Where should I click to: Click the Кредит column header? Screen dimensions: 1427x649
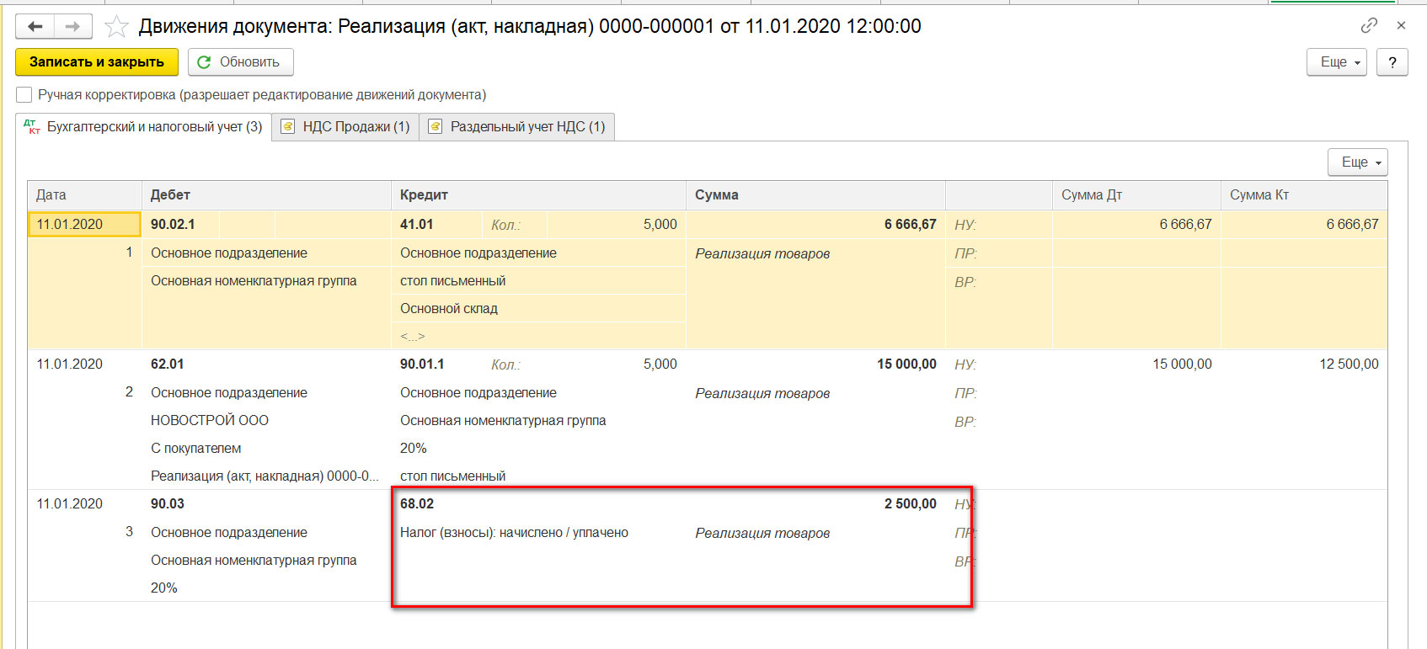(x=424, y=195)
